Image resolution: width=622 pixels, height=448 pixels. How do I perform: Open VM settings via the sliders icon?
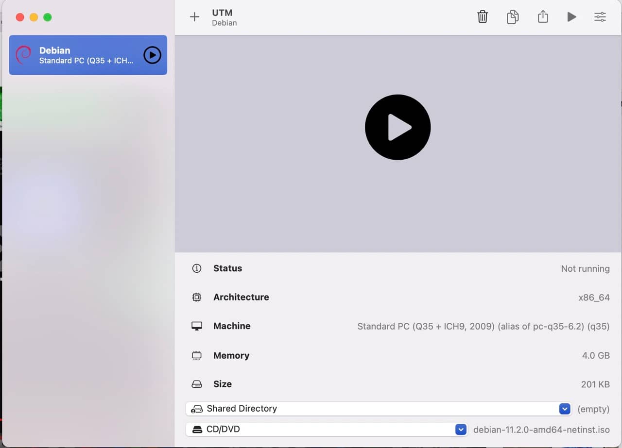click(x=600, y=17)
